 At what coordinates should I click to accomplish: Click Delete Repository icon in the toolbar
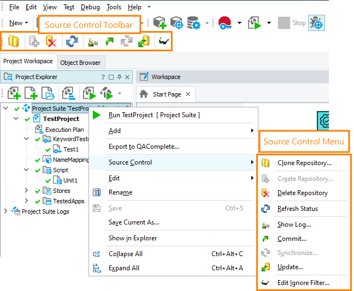(51, 42)
